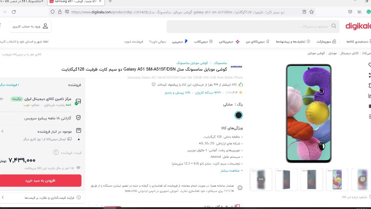Viewport: 371px width, 209px height.
Task: Click the info icon next to recommendation percentage
Action: click(154, 85)
